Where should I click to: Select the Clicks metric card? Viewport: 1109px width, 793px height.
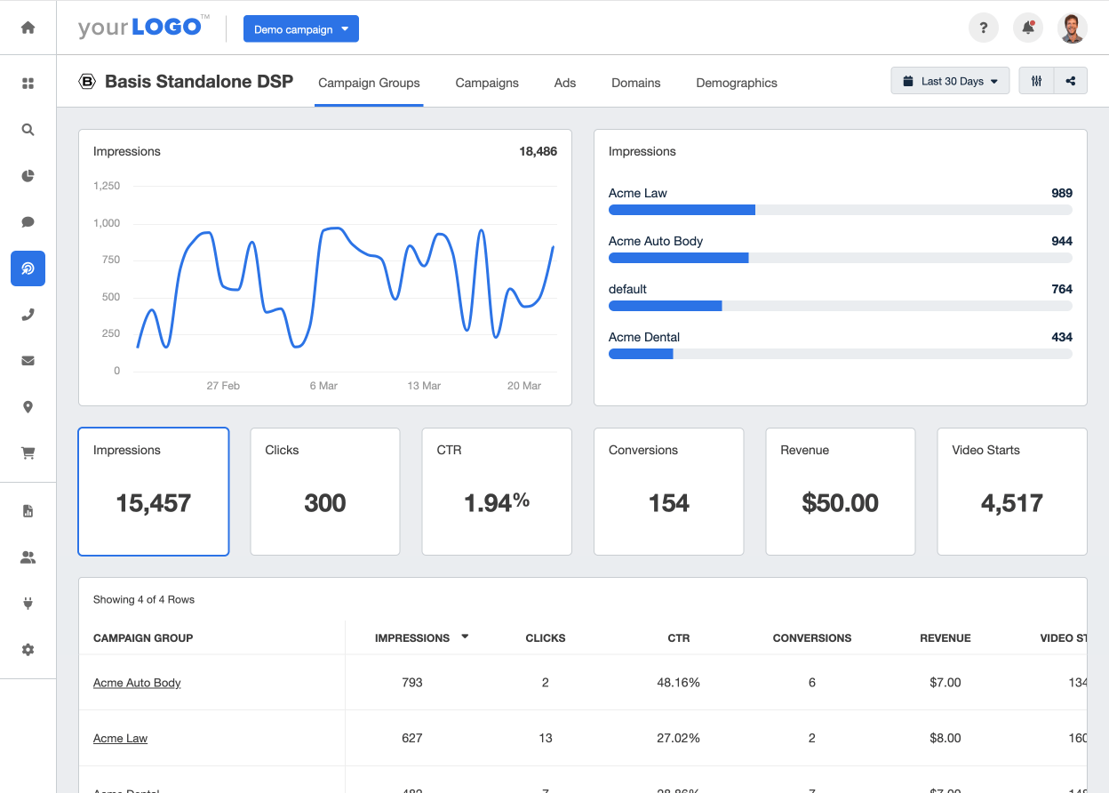tap(325, 492)
